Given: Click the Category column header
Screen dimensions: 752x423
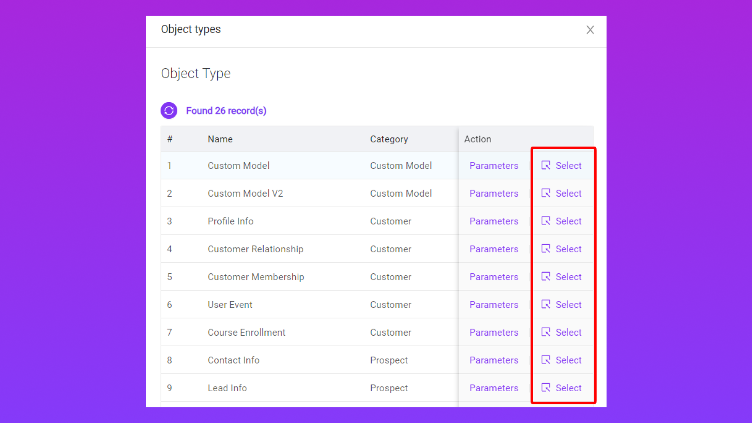Looking at the screenshot, I should pyautogui.click(x=389, y=139).
